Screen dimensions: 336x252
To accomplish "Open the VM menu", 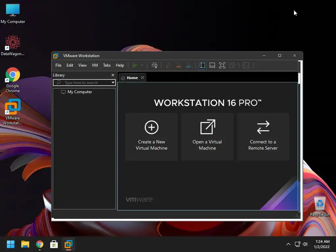I will click(x=95, y=65).
